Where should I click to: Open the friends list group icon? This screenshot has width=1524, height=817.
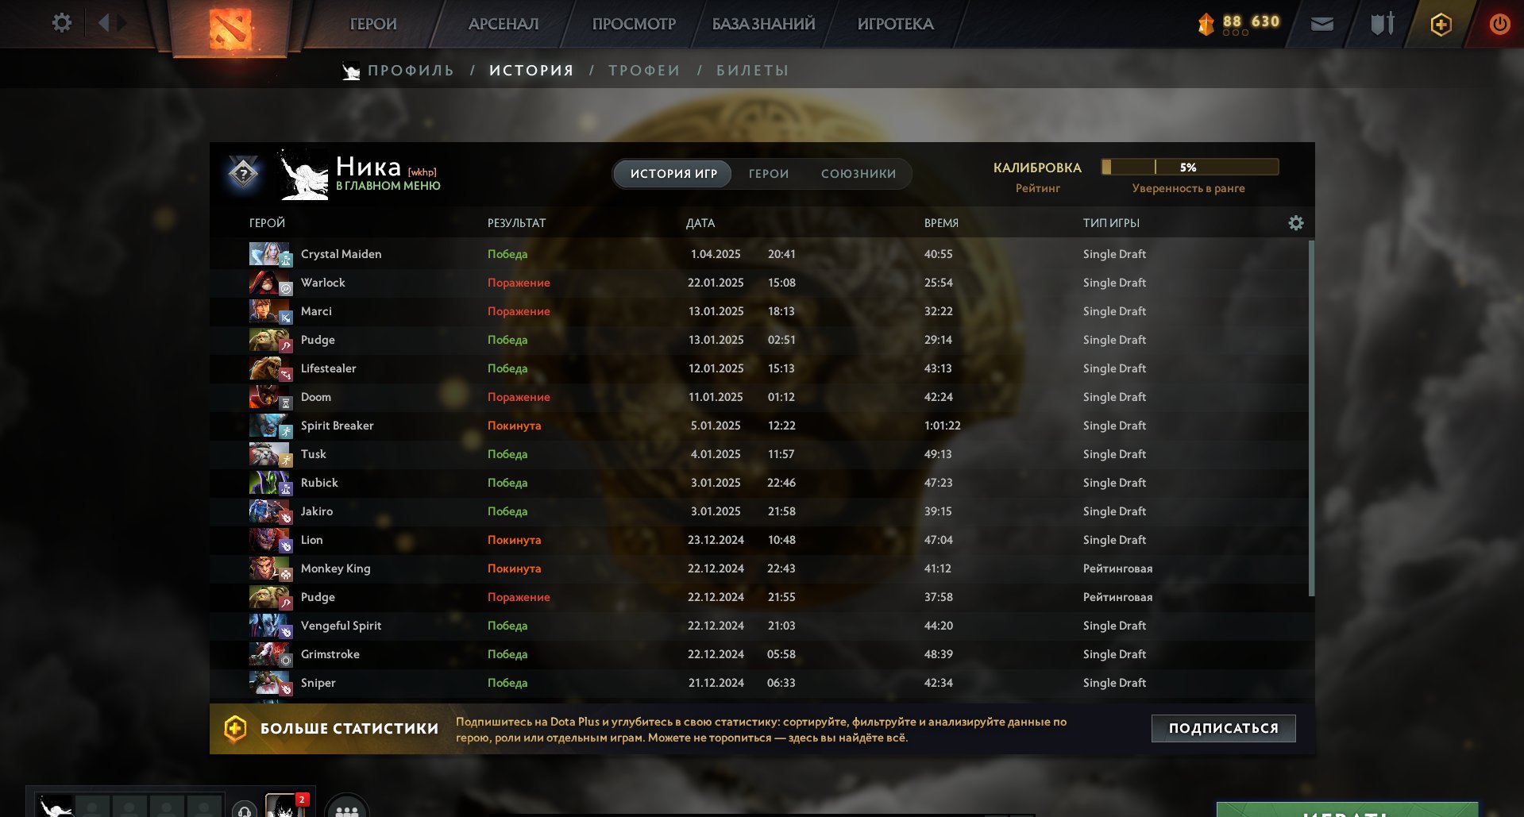(x=347, y=810)
